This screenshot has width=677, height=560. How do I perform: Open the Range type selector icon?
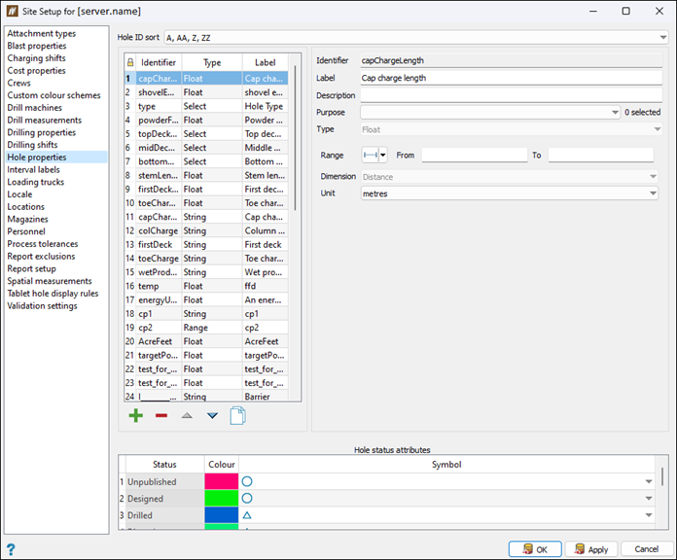[x=374, y=155]
